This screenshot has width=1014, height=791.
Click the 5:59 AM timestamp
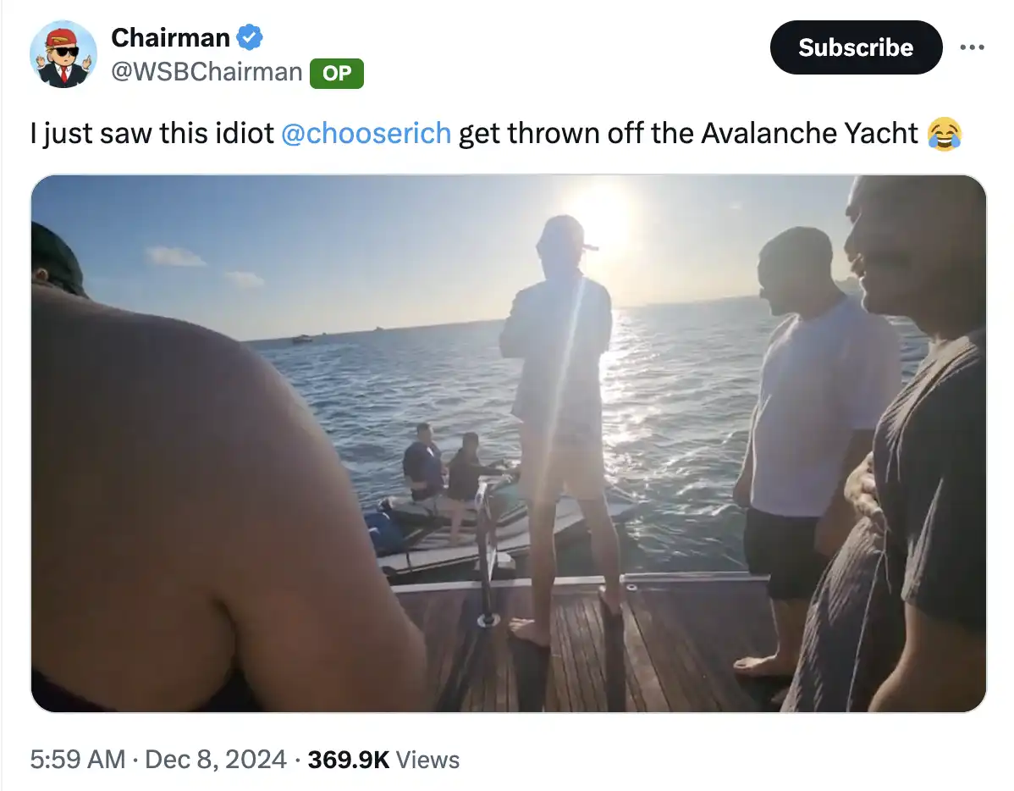pos(77,759)
